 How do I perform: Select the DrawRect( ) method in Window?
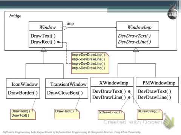43,42
